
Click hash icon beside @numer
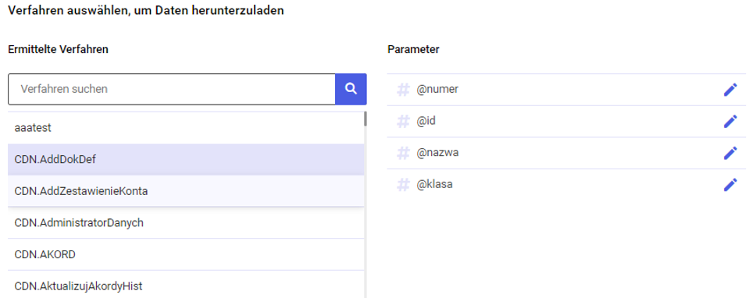(x=404, y=90)
